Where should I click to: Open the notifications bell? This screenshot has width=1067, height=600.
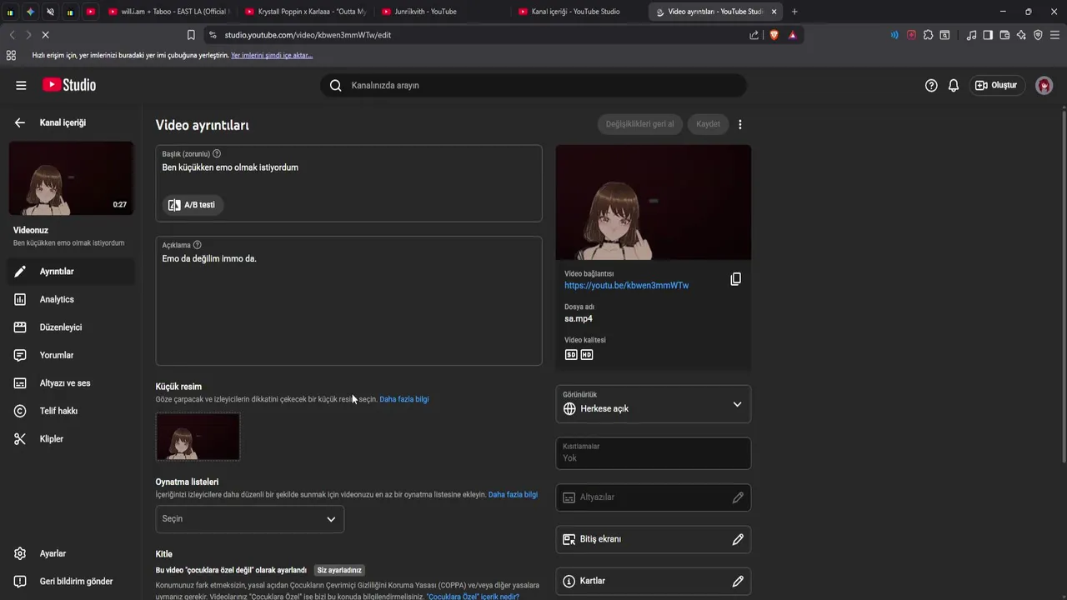point(954,85)
